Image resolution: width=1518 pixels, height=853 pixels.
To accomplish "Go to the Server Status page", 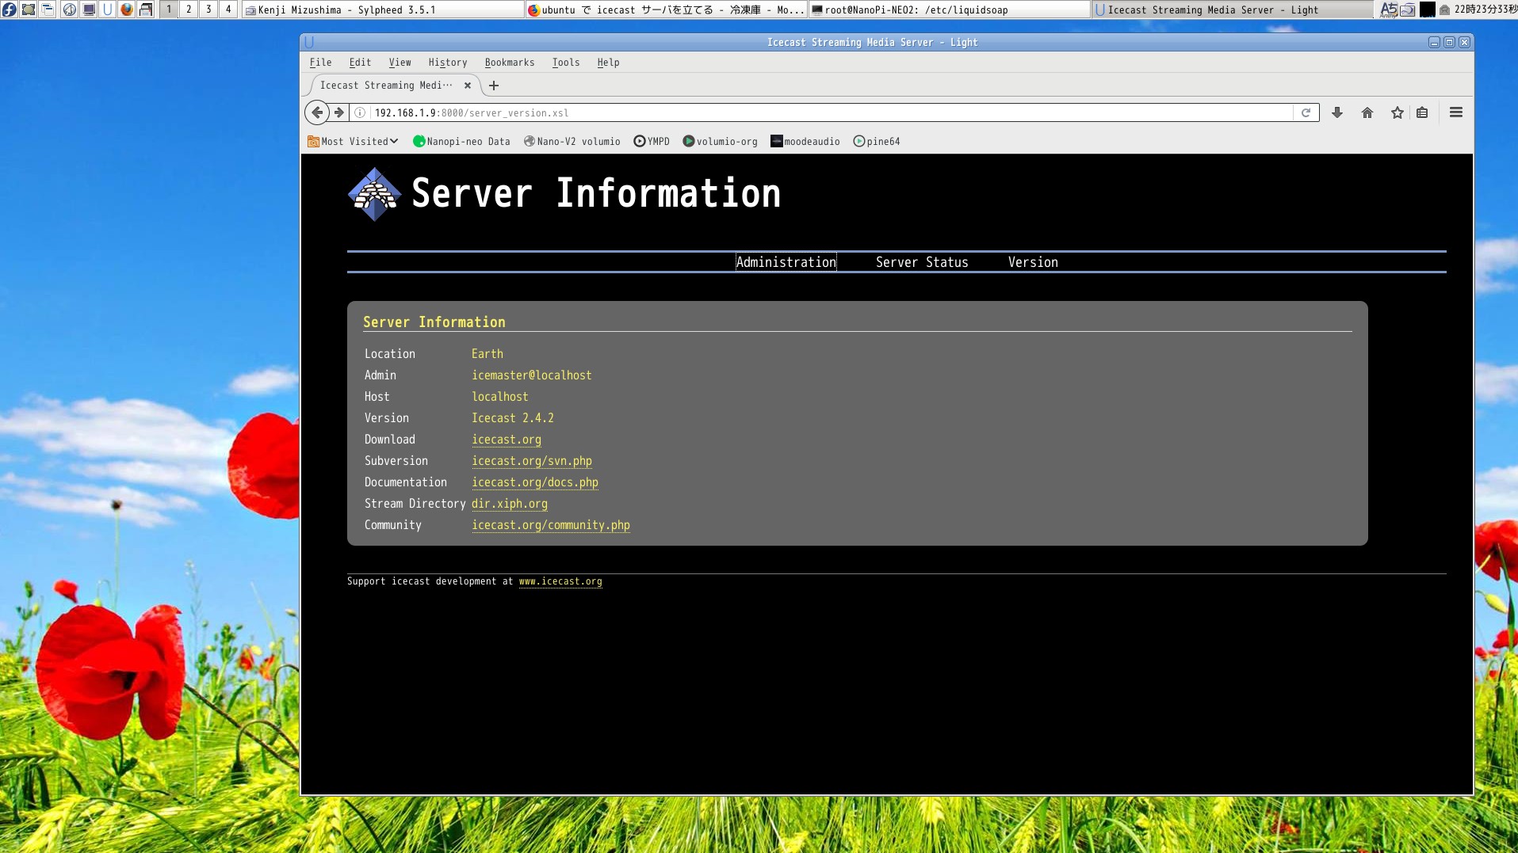I will 922,262.
